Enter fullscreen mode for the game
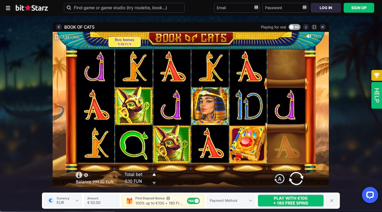 coord(314,27)
